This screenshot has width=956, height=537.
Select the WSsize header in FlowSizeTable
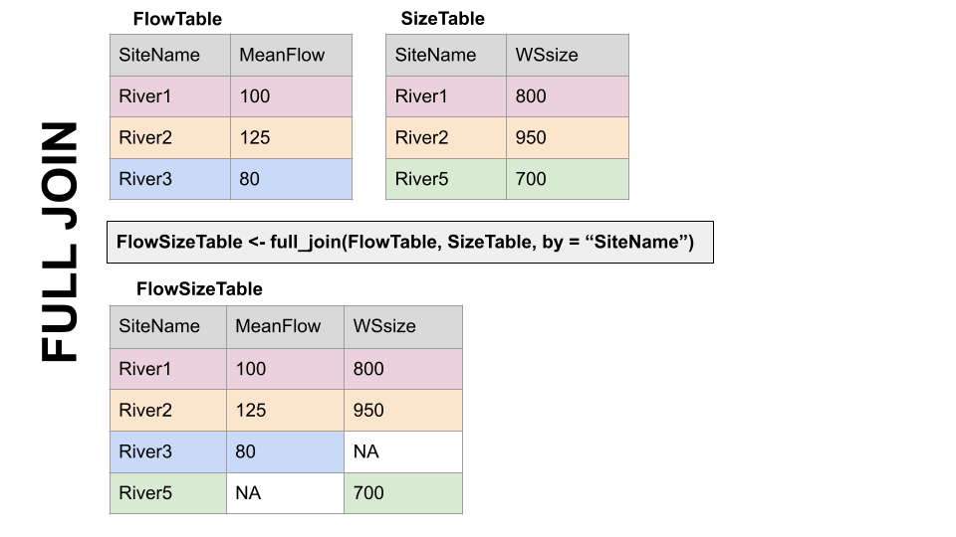403,326
